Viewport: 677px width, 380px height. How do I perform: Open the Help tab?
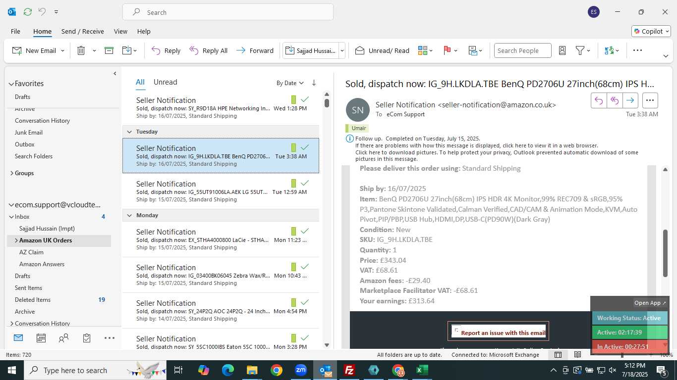(144, 31)
